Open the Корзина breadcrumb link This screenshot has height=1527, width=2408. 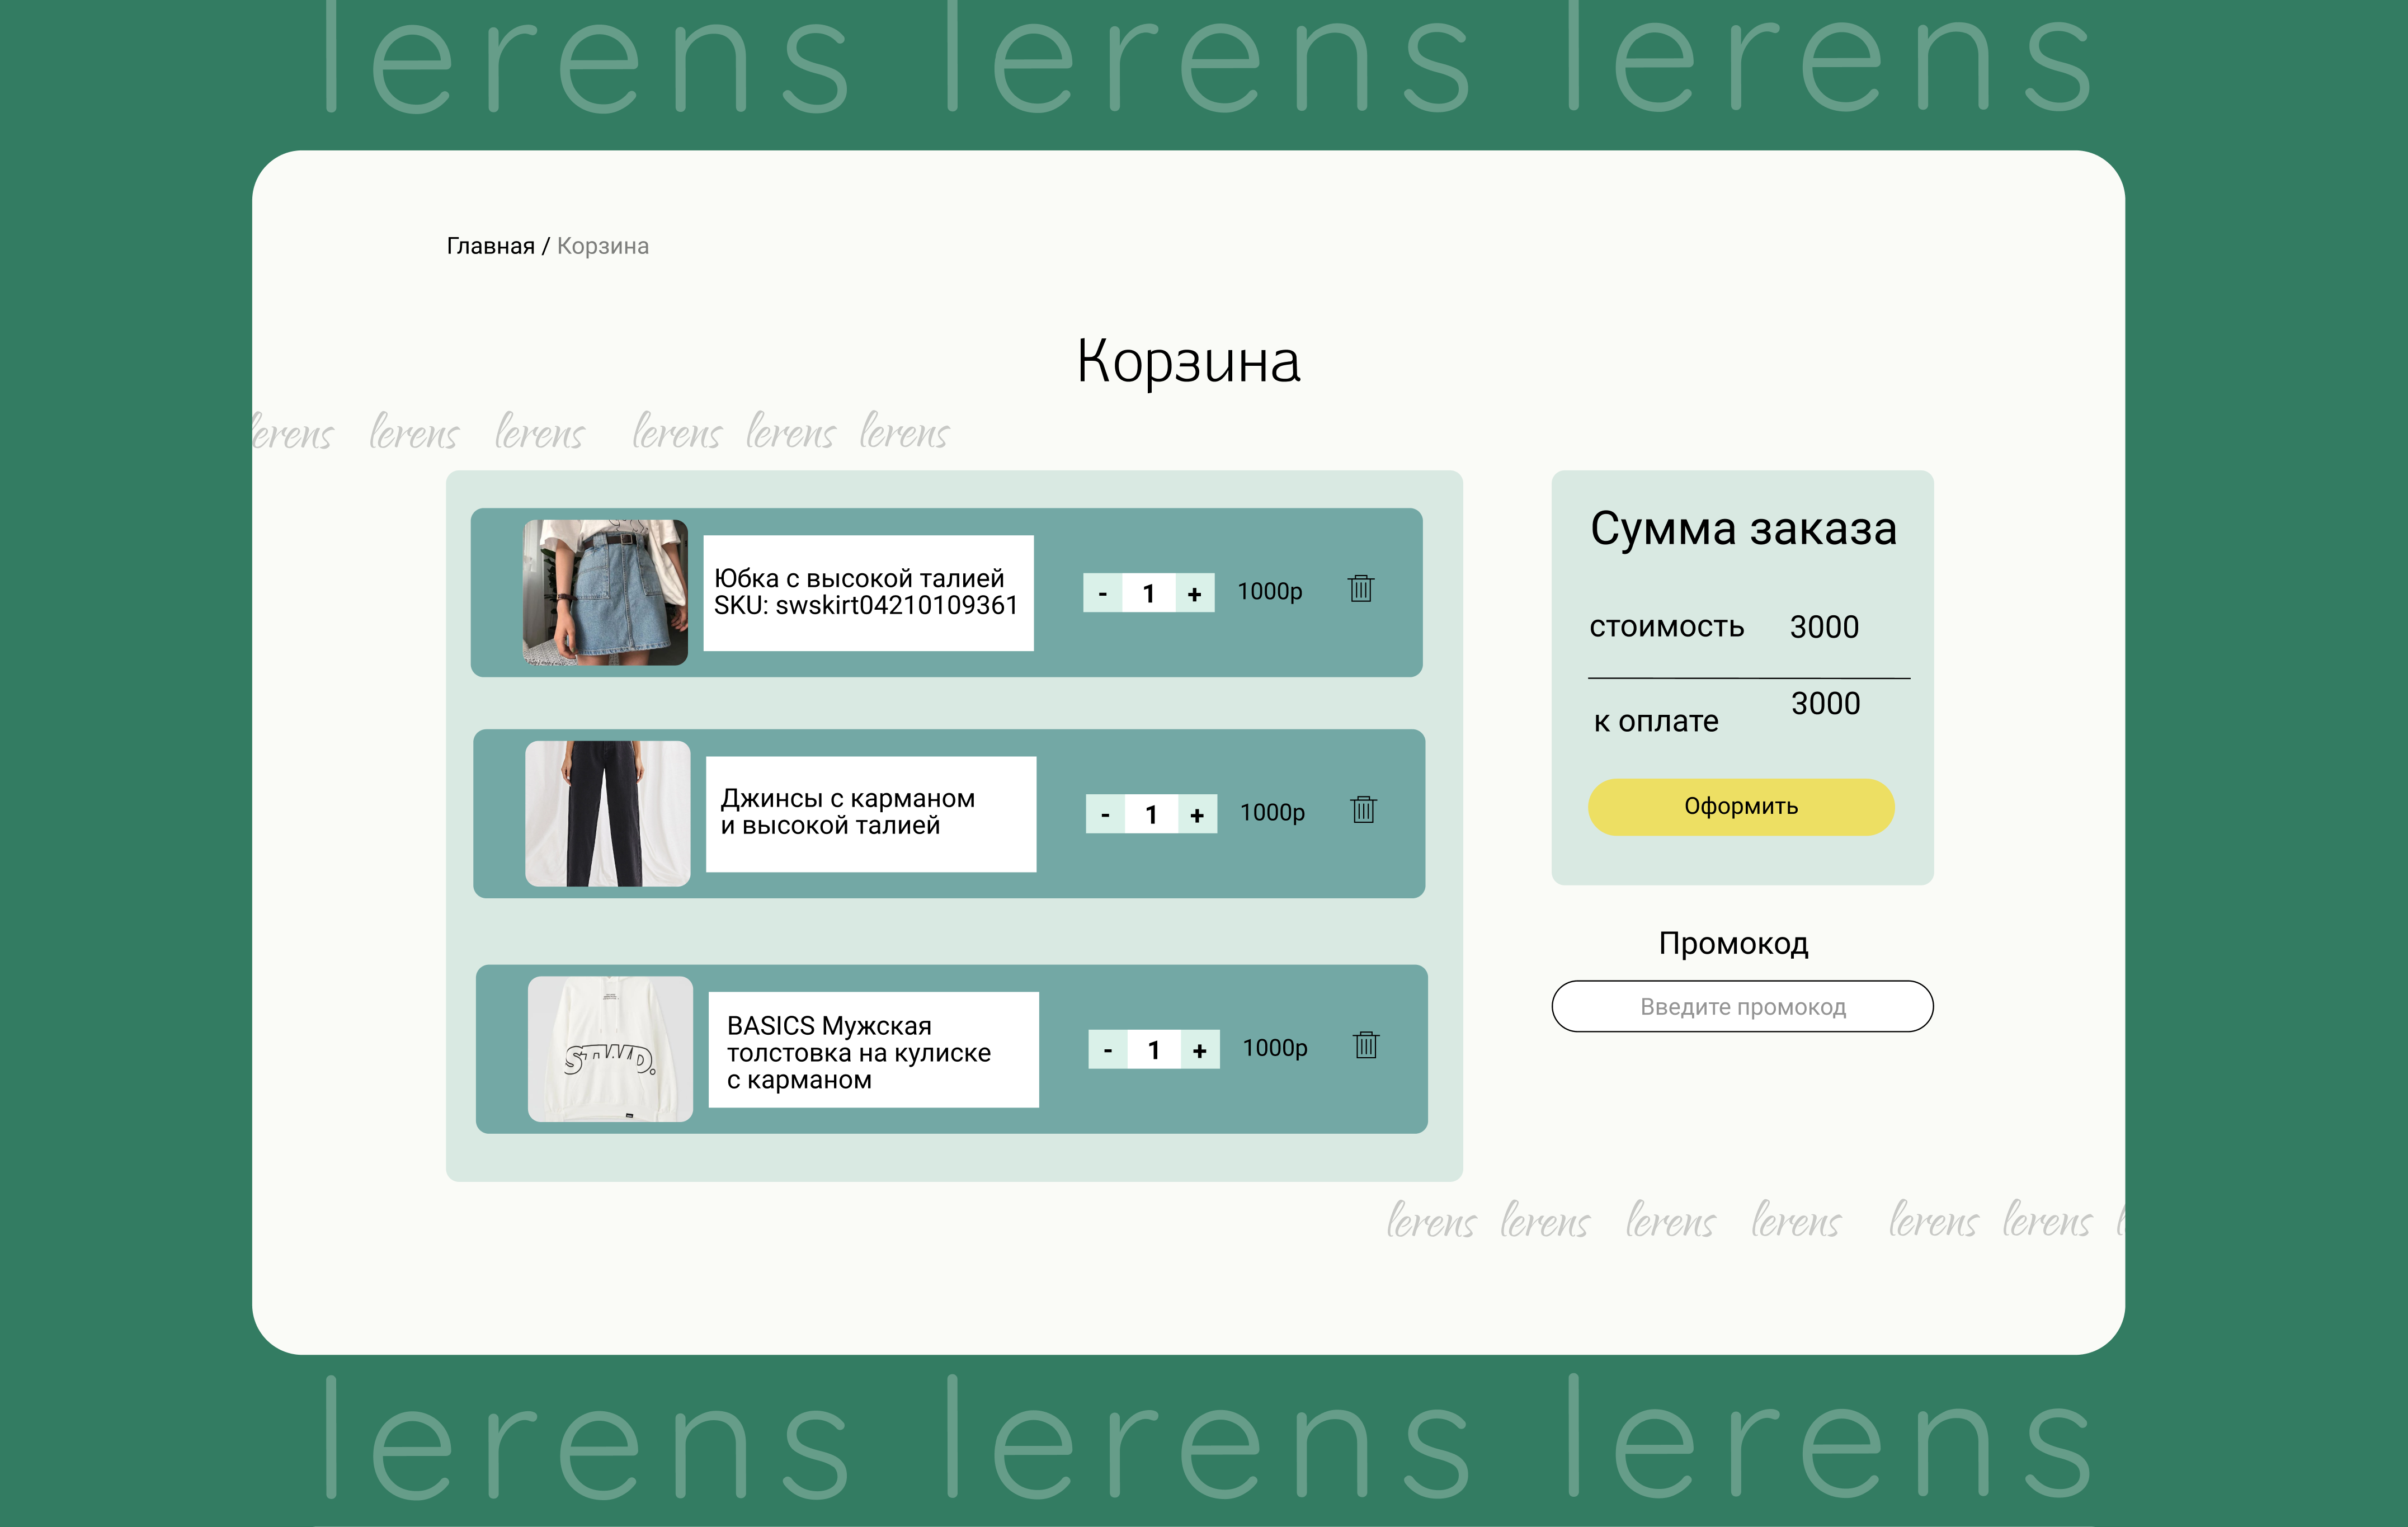point(603,246)
